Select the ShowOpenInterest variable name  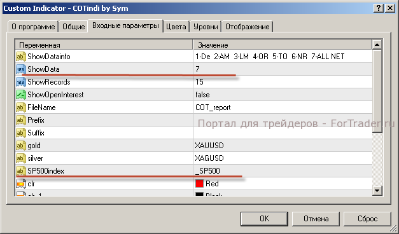coord(55,95)
